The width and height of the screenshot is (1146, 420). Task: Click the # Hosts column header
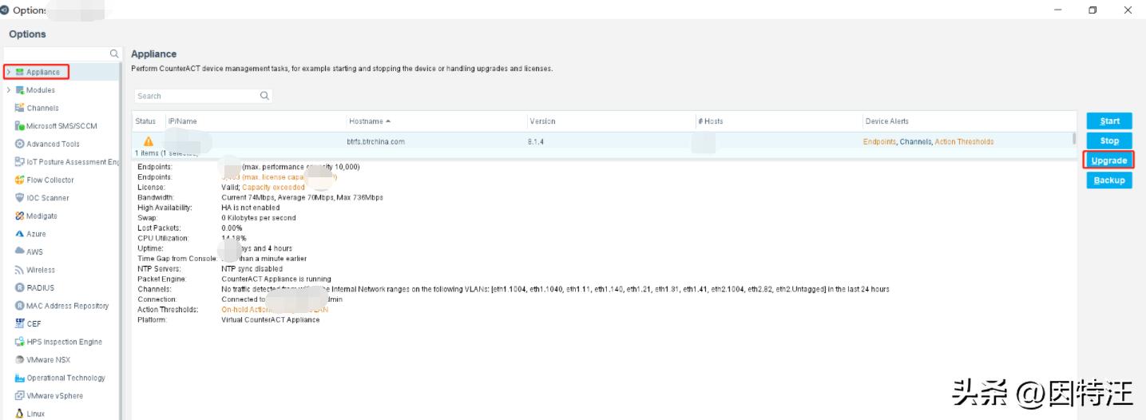[x=778, y=121]
